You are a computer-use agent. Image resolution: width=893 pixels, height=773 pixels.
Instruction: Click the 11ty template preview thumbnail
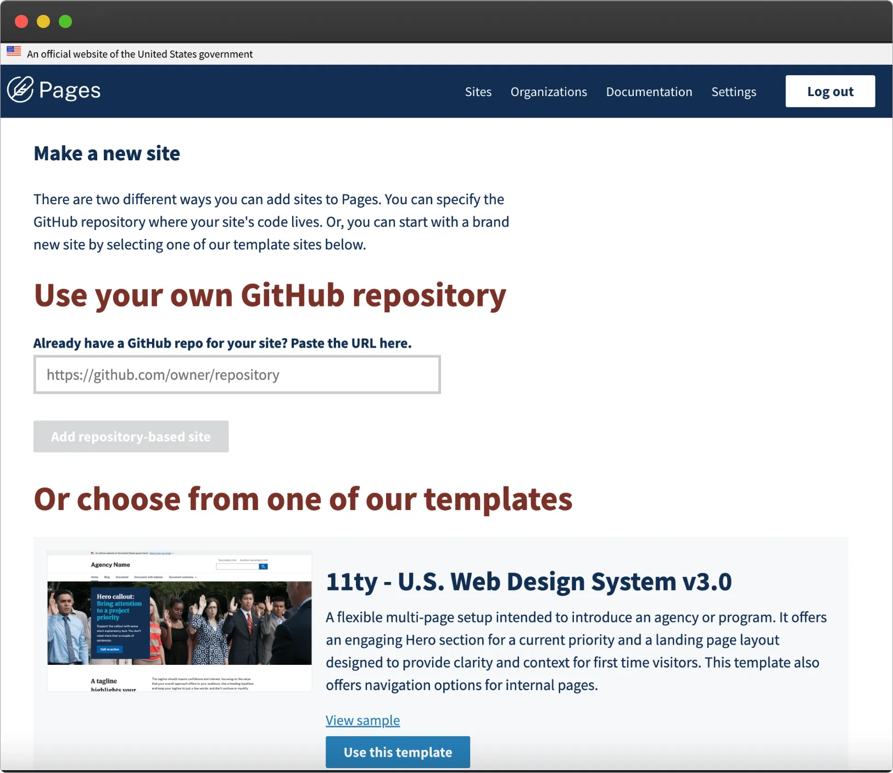tap(180, 621)
